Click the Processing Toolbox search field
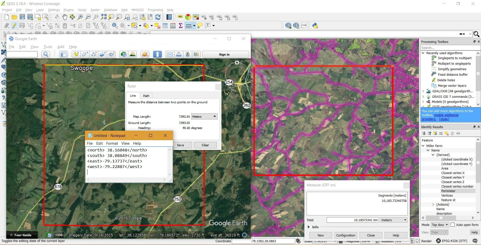 pyautogui.click(x=450, y=48)
